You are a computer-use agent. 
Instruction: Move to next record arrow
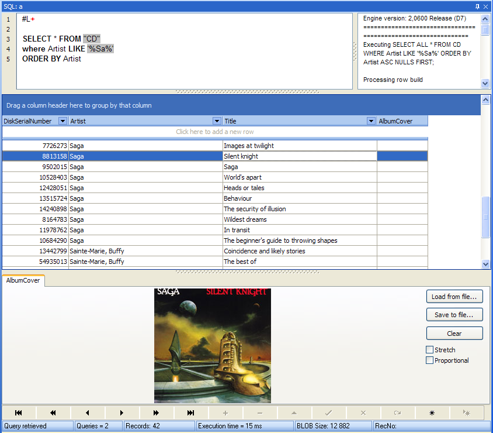(x=122, y=413)
